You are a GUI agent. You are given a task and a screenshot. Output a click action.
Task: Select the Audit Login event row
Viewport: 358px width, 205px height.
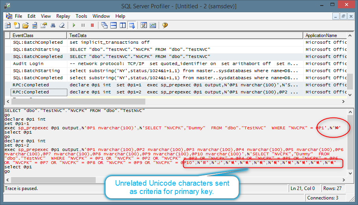(x=176, y=64)
